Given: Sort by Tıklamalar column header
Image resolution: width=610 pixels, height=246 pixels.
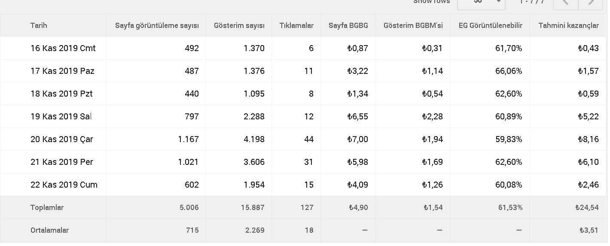Looking at the screenshot, I should tap(296, 25).
